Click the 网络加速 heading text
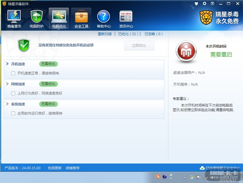Viewport: 243px width, 183px height. click(x=18, y=84)
